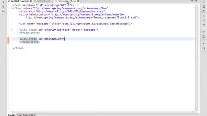Click the yellow-green icon in the right sidebar's last group

point(204,48)
